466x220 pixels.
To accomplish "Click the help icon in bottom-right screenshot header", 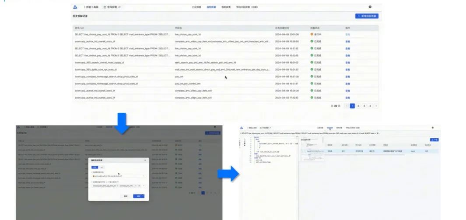I will (432, 128).
